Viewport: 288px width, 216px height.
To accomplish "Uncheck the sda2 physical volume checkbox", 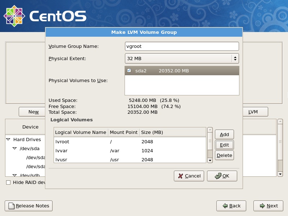I will [129, 71].
